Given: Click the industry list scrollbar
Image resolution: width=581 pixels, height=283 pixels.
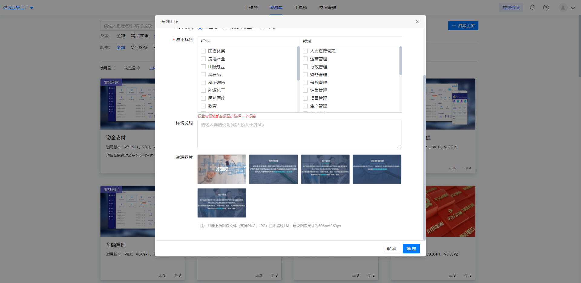Looking at the screenshot, I should pos(298,63).
